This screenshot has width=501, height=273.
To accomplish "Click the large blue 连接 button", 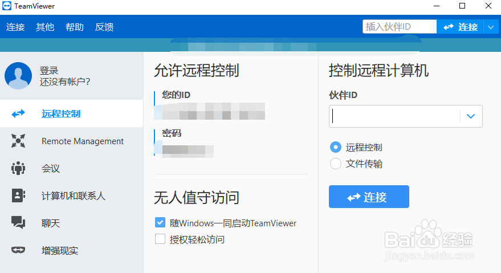I will (369, 197).
